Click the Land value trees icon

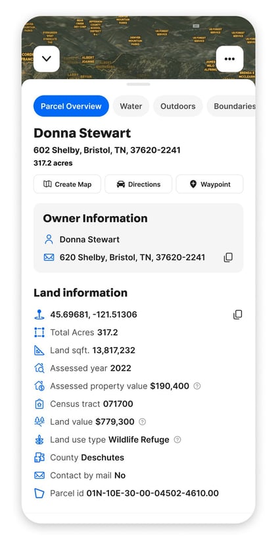(x=39, y=421)
